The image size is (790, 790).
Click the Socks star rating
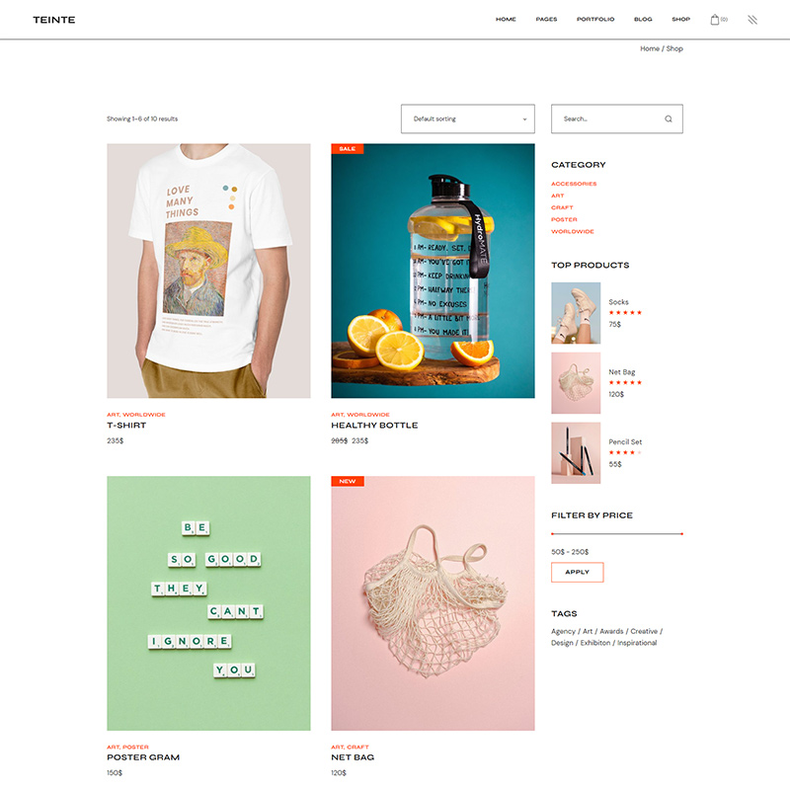click(x=625, y=313)
